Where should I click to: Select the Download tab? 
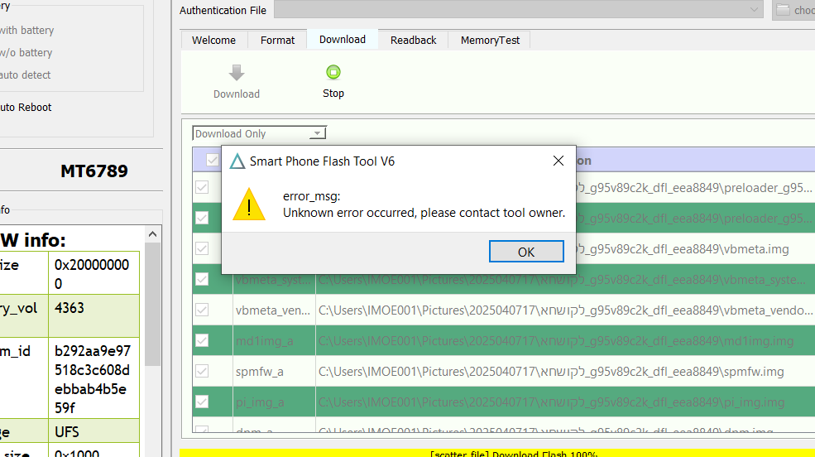[x=343, y=40]
